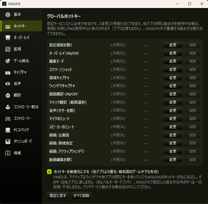This screenshot has width=208, height=204.
Task: Open the 基本 settings tab
Action: click(x=21, y=14)
